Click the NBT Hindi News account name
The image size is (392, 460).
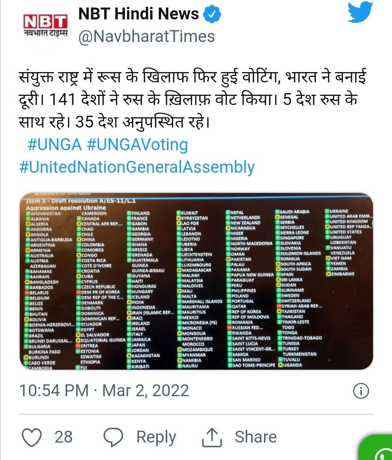[138, 14]
